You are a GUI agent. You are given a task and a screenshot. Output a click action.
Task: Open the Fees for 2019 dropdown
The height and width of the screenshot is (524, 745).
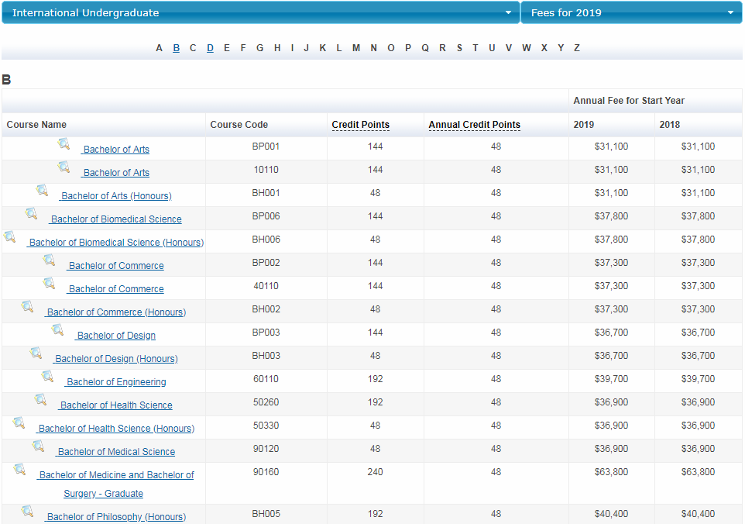pyautogui.click(x=631, y=12)
